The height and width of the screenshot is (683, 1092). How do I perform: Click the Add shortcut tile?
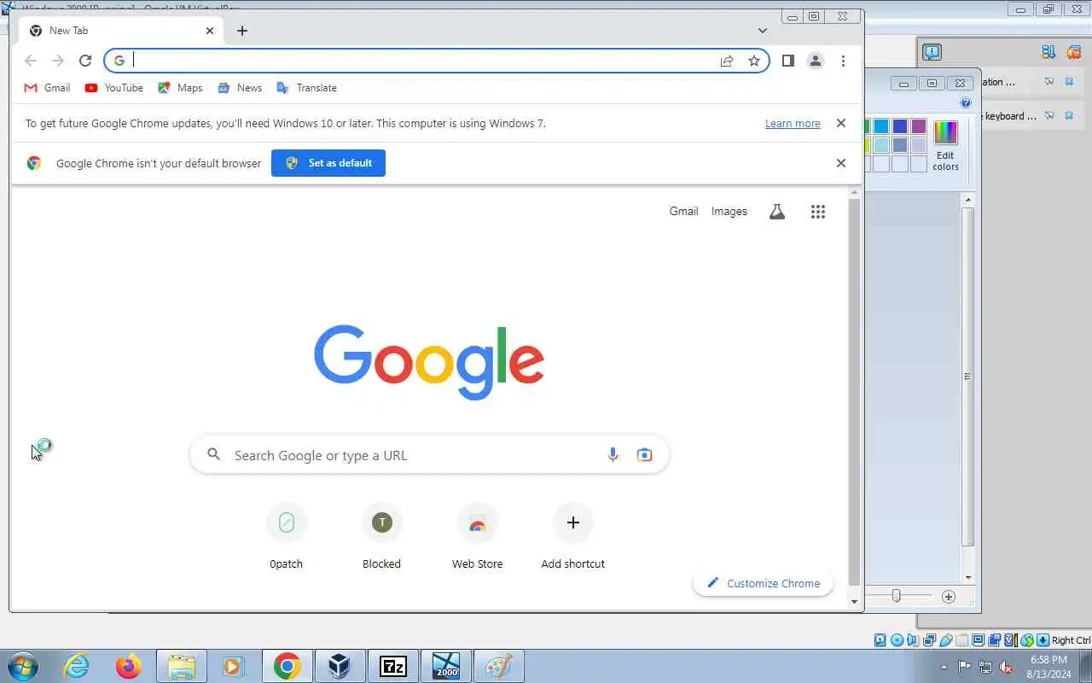pos(573,536)
